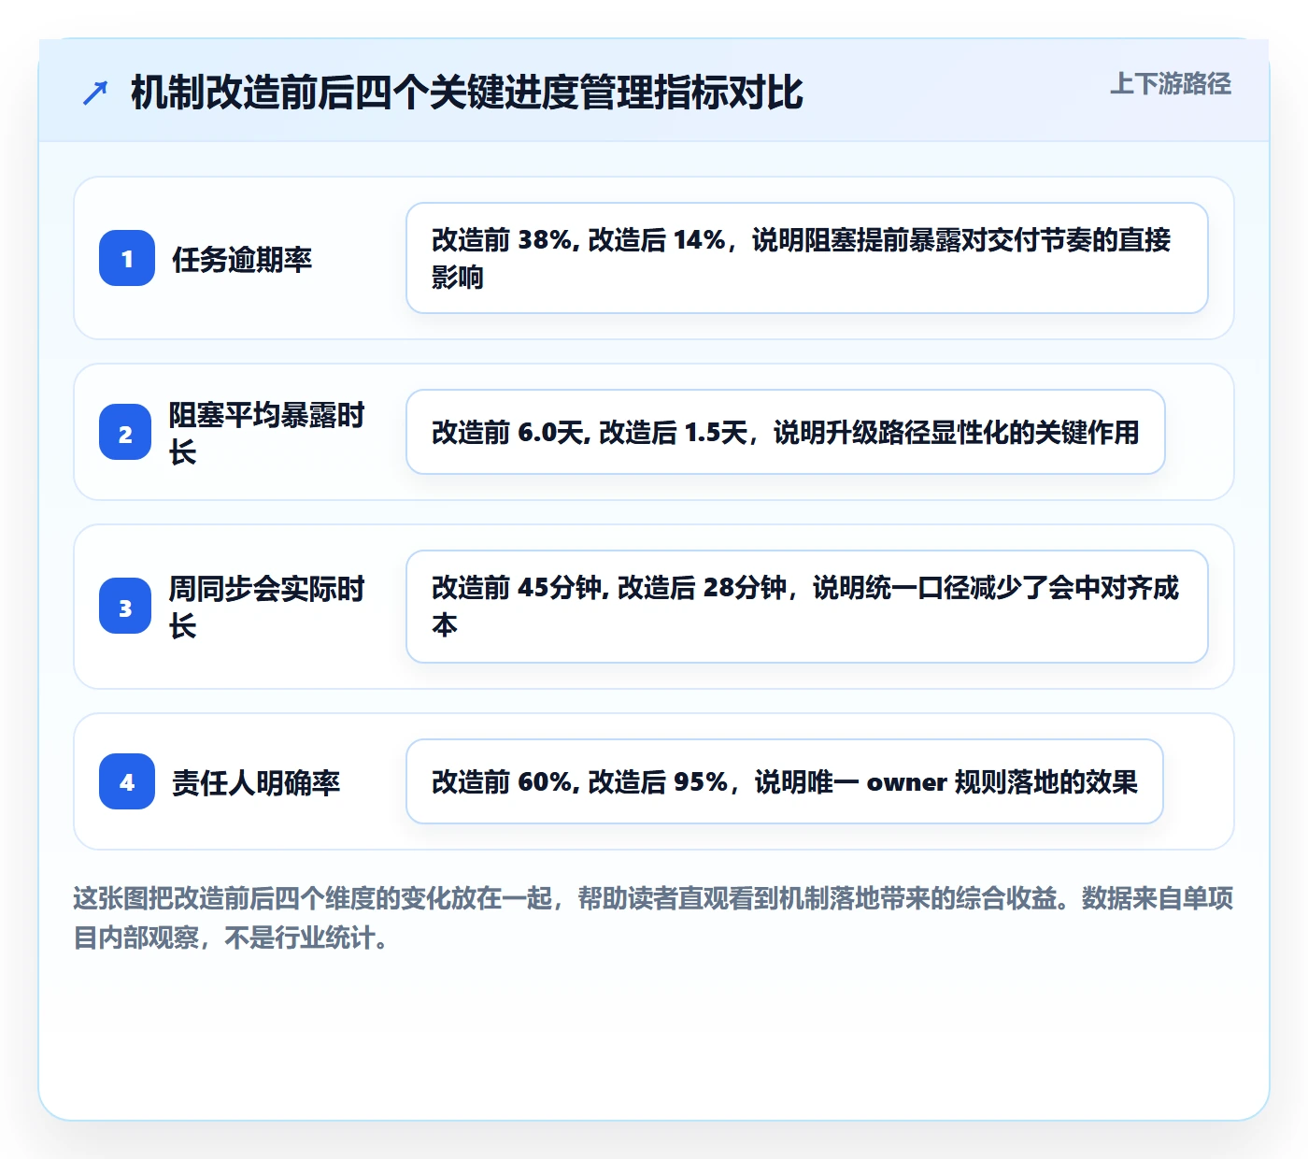Select the 阻塞平均暴露时长 label
1308x1159 pixels.
(x=267, y=433)
